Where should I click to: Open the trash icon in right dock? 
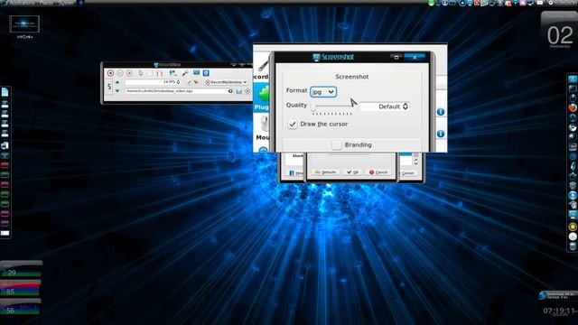573,246
